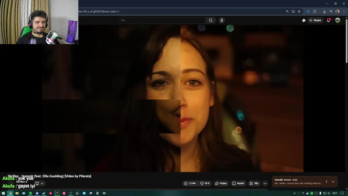This screenshot has width=348, height=196.
Task: Open YouTube account avatar menu
Action: pyautogui.click(x=338, y=20)
